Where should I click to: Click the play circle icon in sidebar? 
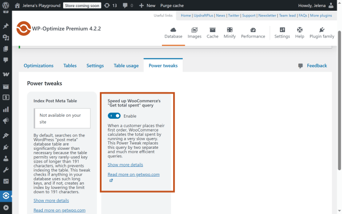pyautogui.click(x=6, y=208)
